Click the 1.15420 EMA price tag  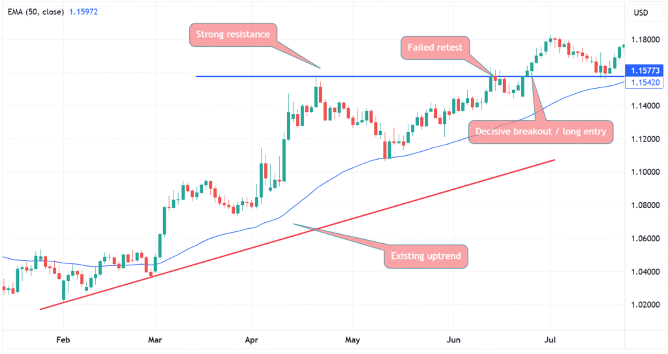645,83
